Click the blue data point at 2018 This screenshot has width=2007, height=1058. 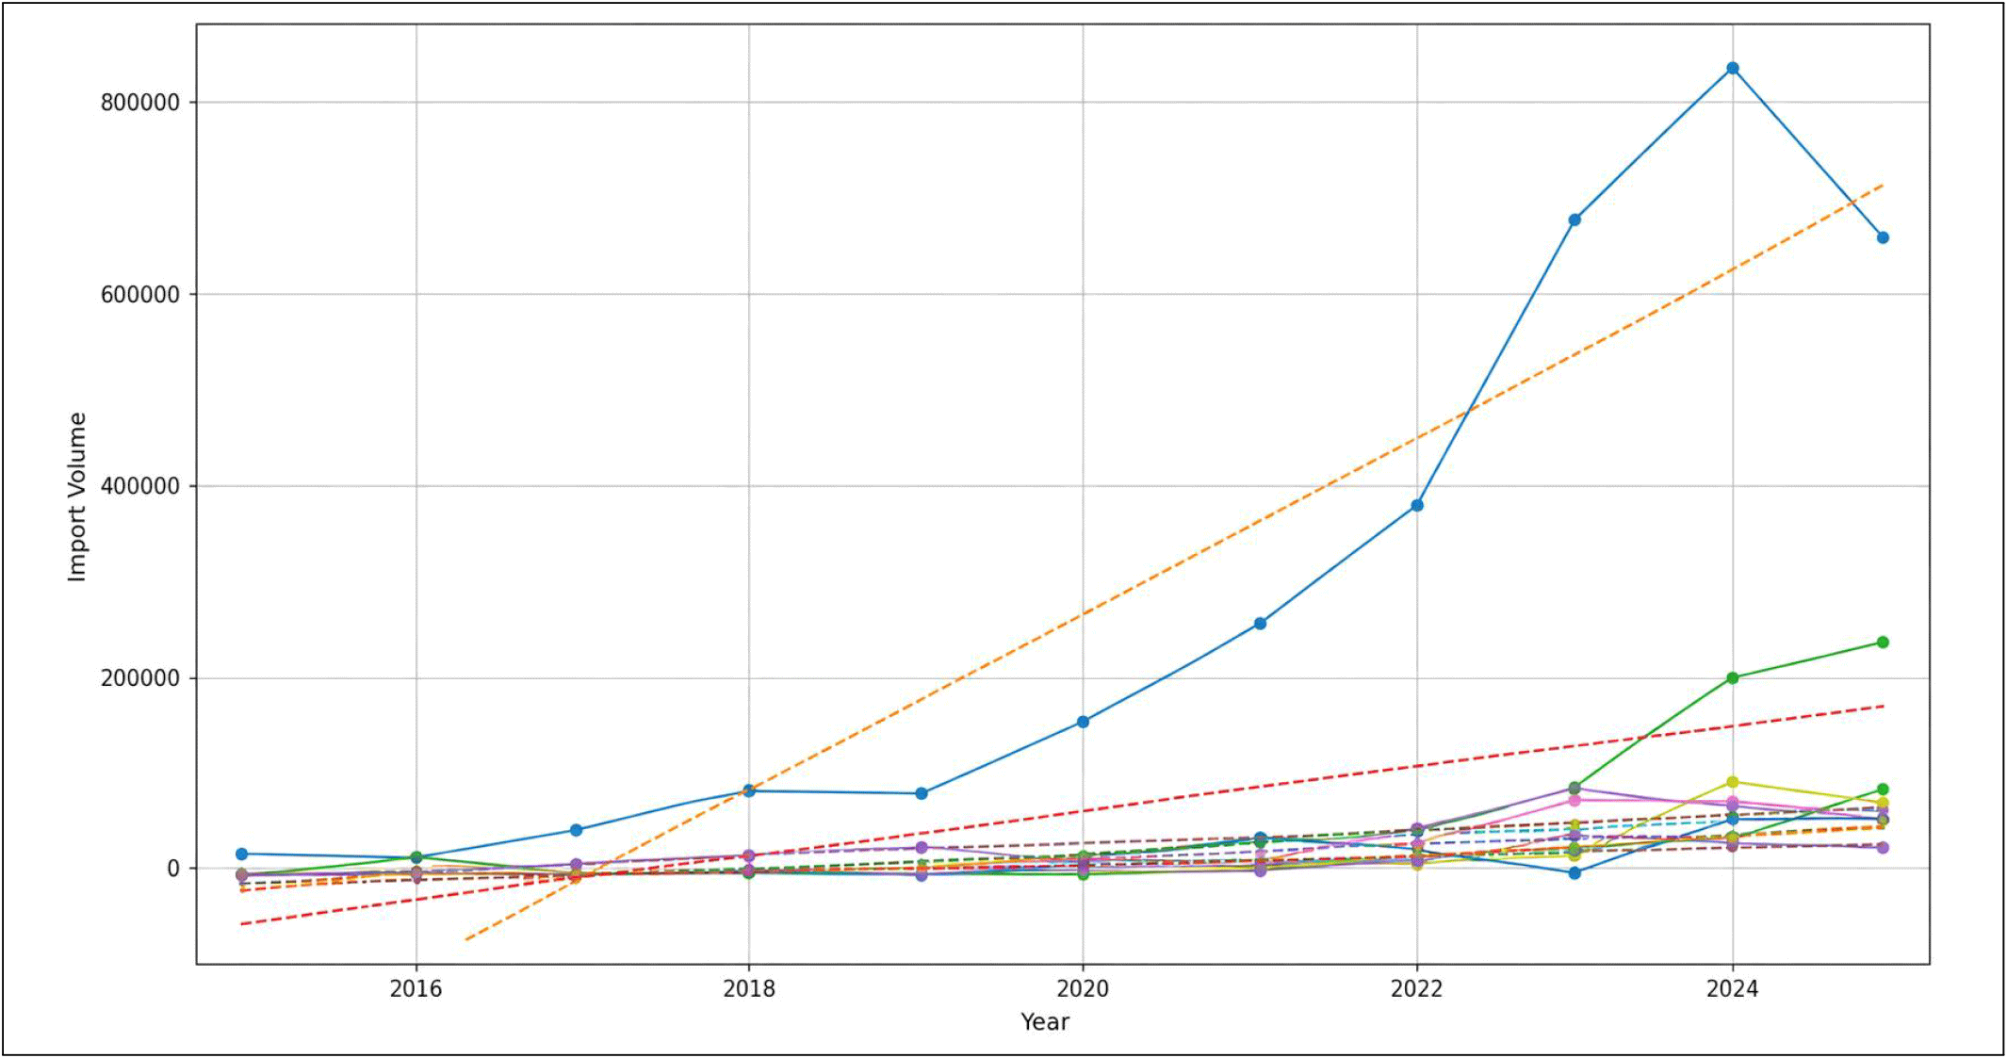coord(749,790)
